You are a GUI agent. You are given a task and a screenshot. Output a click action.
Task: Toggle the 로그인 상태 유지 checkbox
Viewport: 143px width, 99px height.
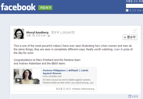pos(127,10)
